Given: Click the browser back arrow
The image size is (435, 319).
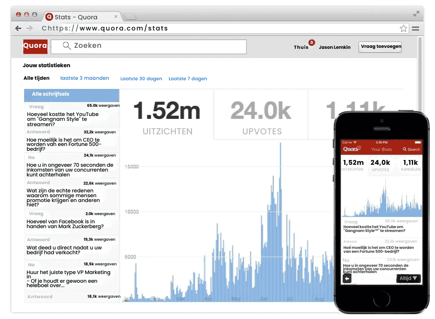Looking at the screenshot, I should point(18,29).
